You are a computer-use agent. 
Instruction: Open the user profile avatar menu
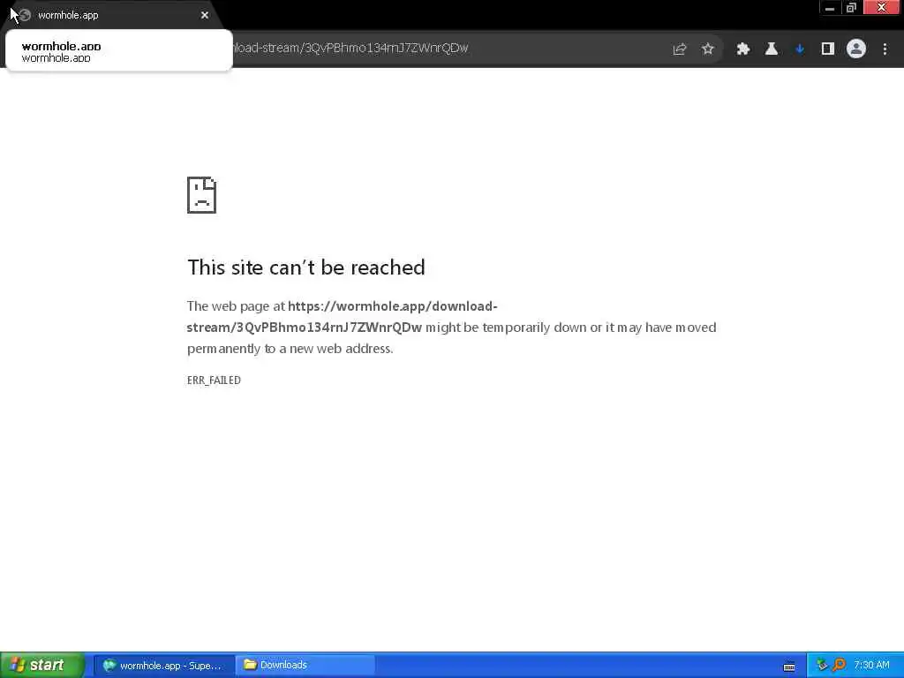click(x=856, y=49)
